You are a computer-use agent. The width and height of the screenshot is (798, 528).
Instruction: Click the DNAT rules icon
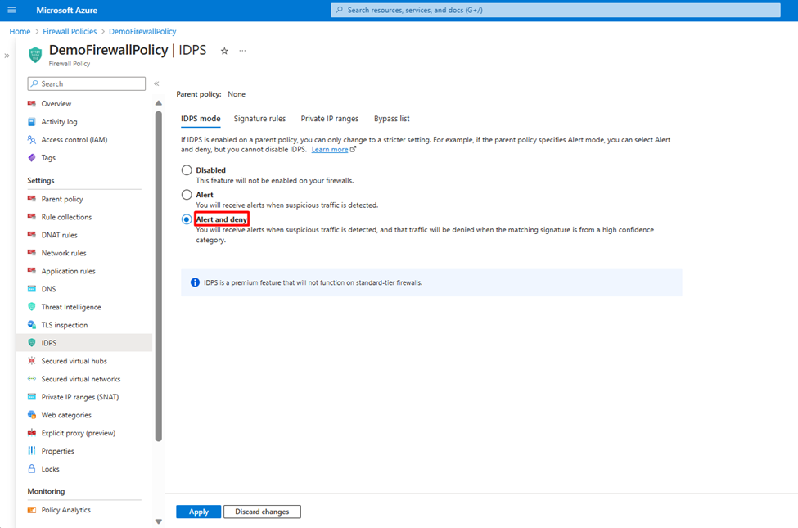click(x=32, y=235)
